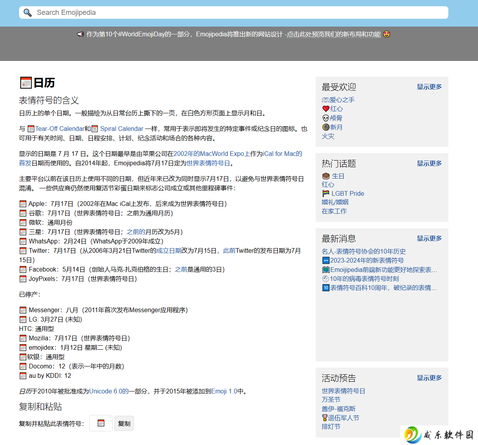Viewport: 478px width, 445px height.
Task: Click the calendar icon beside Docomo: 12
Action: (x=23, y=366)
